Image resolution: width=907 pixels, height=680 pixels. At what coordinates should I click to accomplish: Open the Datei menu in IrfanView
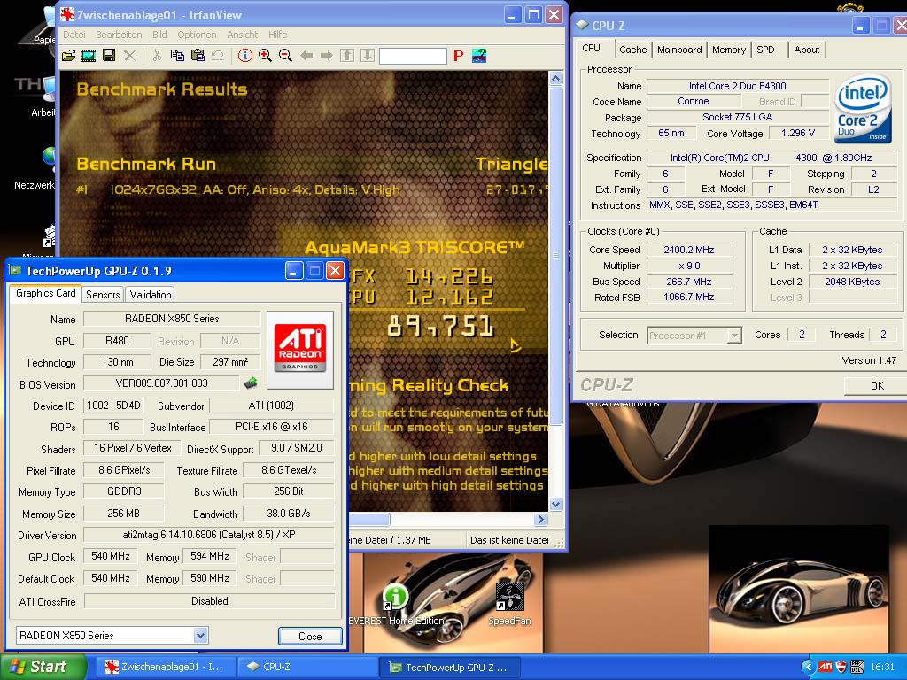click(x=74, y=35)
